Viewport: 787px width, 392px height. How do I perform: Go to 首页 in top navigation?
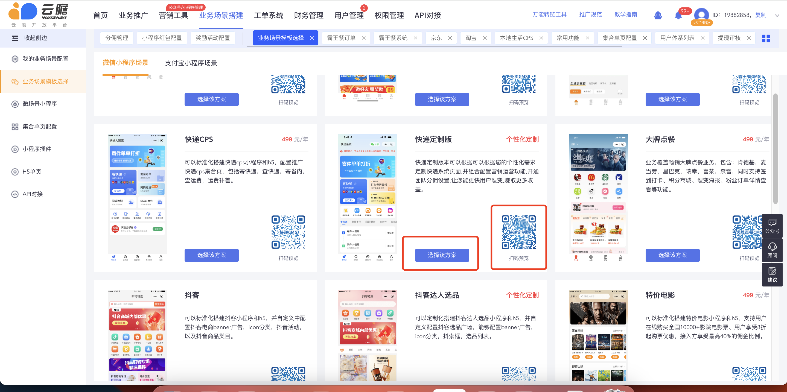click(101, 16)
